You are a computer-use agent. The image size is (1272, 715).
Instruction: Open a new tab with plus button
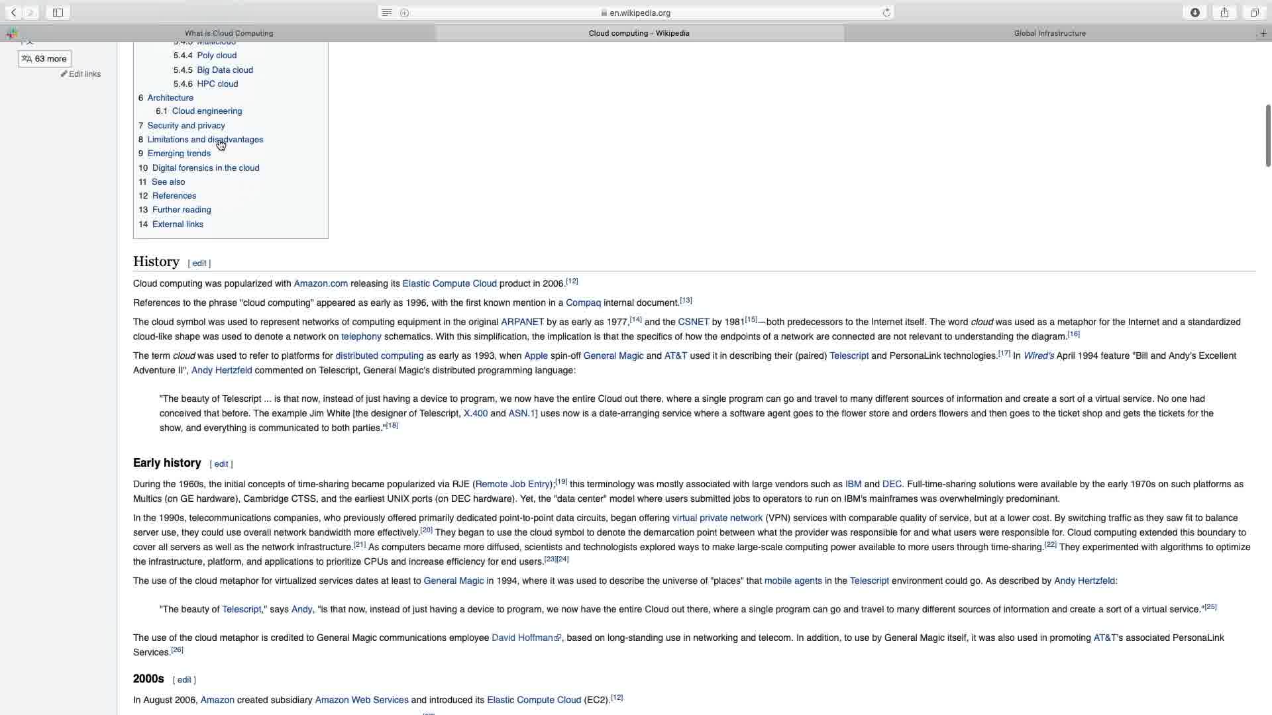(1263, 33)
